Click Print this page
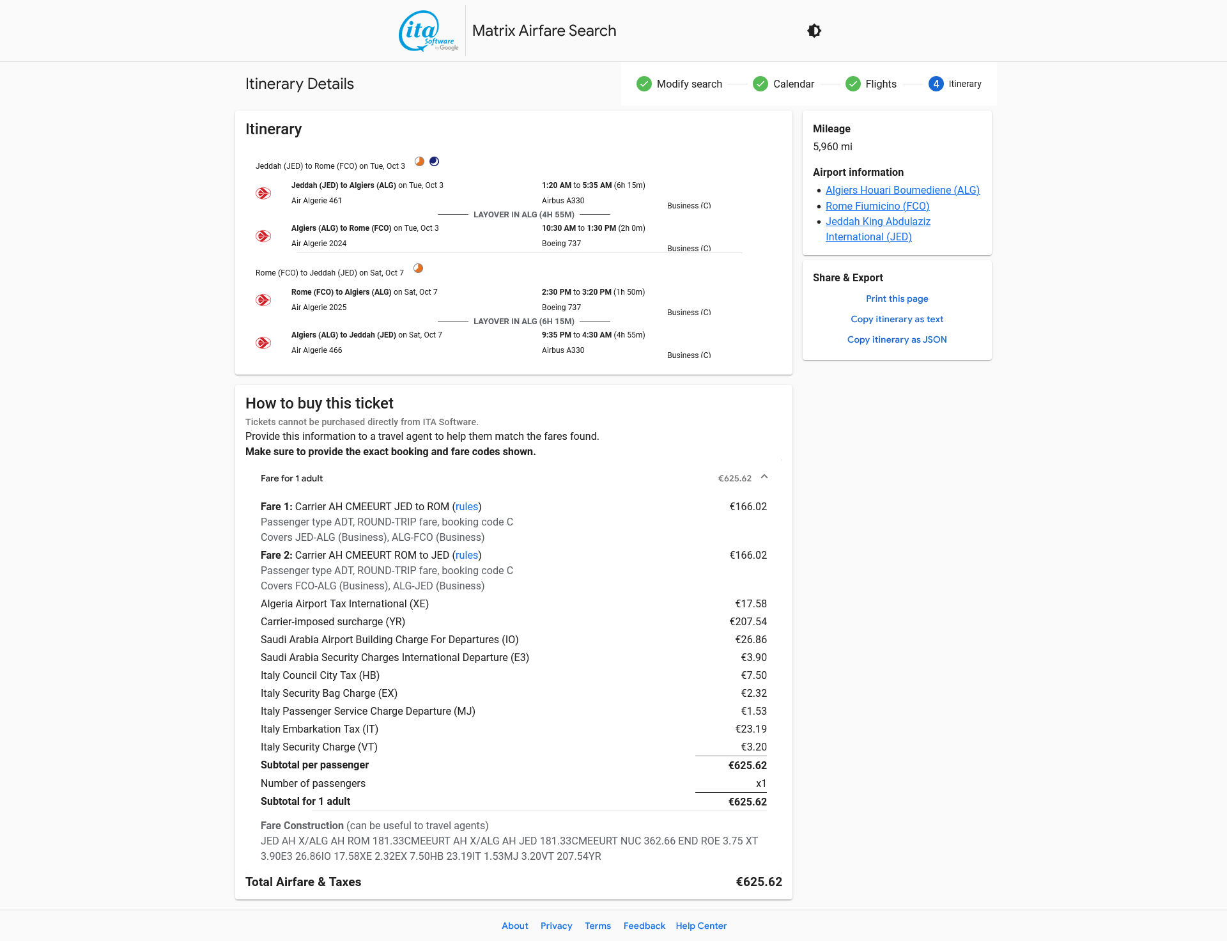1227x941 pixels. click(897, 299)
